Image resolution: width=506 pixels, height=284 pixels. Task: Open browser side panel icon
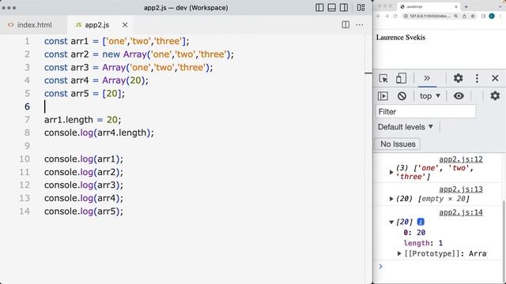(x=483, y=16)
